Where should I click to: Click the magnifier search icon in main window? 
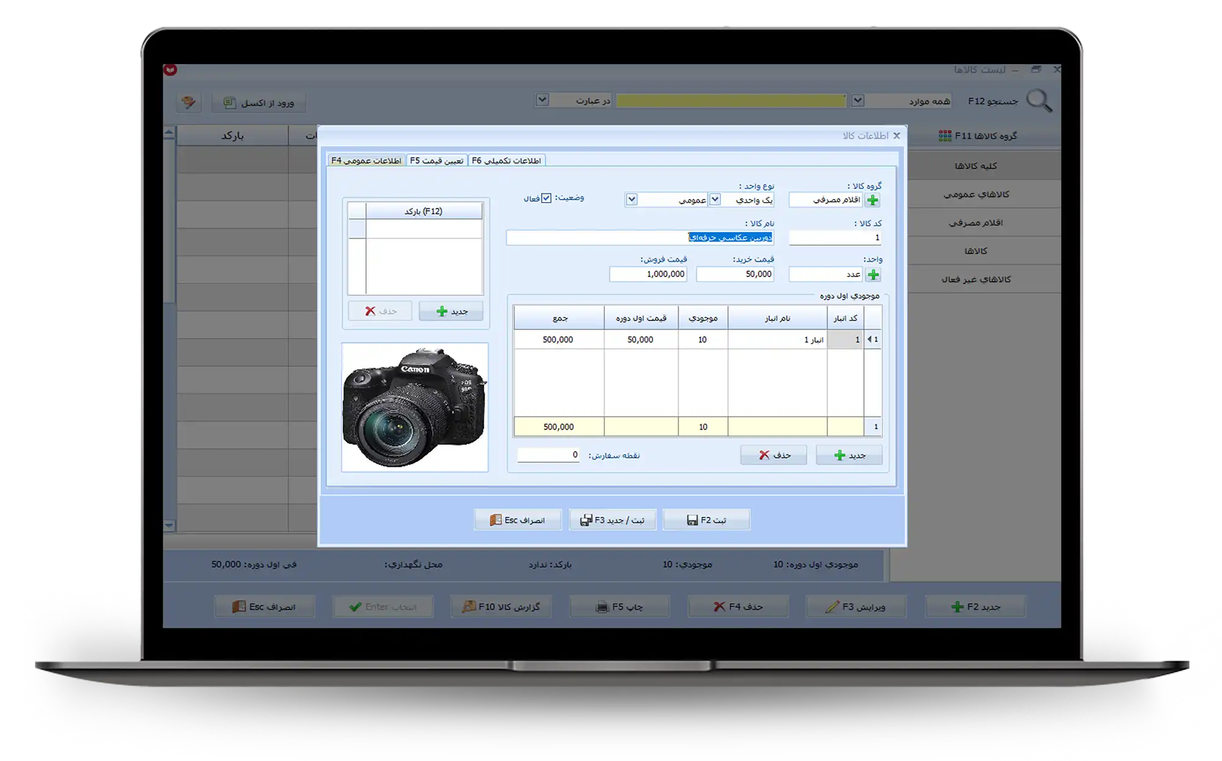1039,101
